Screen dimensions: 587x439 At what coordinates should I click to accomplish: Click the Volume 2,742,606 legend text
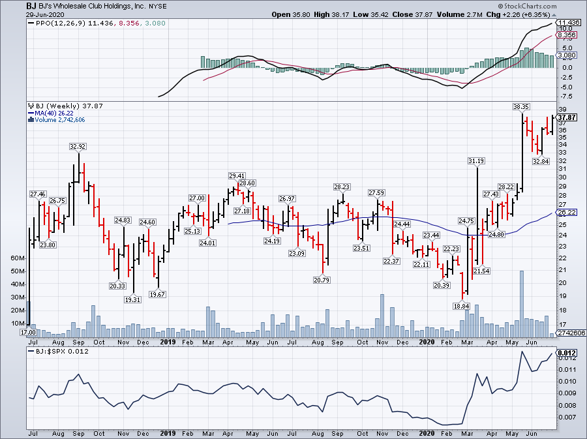pyautogui.click(x=60, y=120)
